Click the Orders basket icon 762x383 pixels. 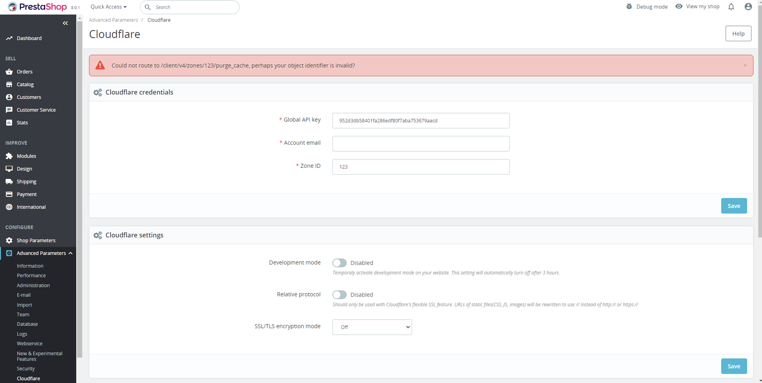pyautogui.click(x=9, y=72)
